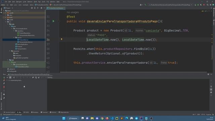Open the Navigate menu

19,2
